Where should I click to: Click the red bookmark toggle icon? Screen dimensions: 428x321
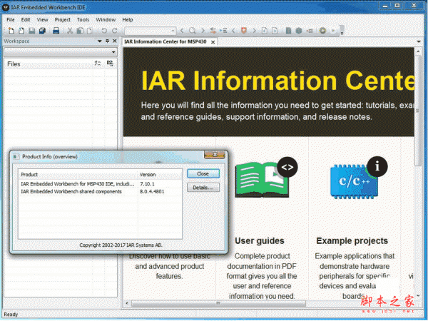click(244, 31)
